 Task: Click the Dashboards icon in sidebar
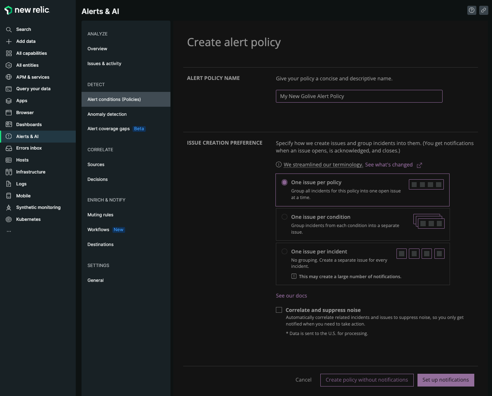pos(9,124)
